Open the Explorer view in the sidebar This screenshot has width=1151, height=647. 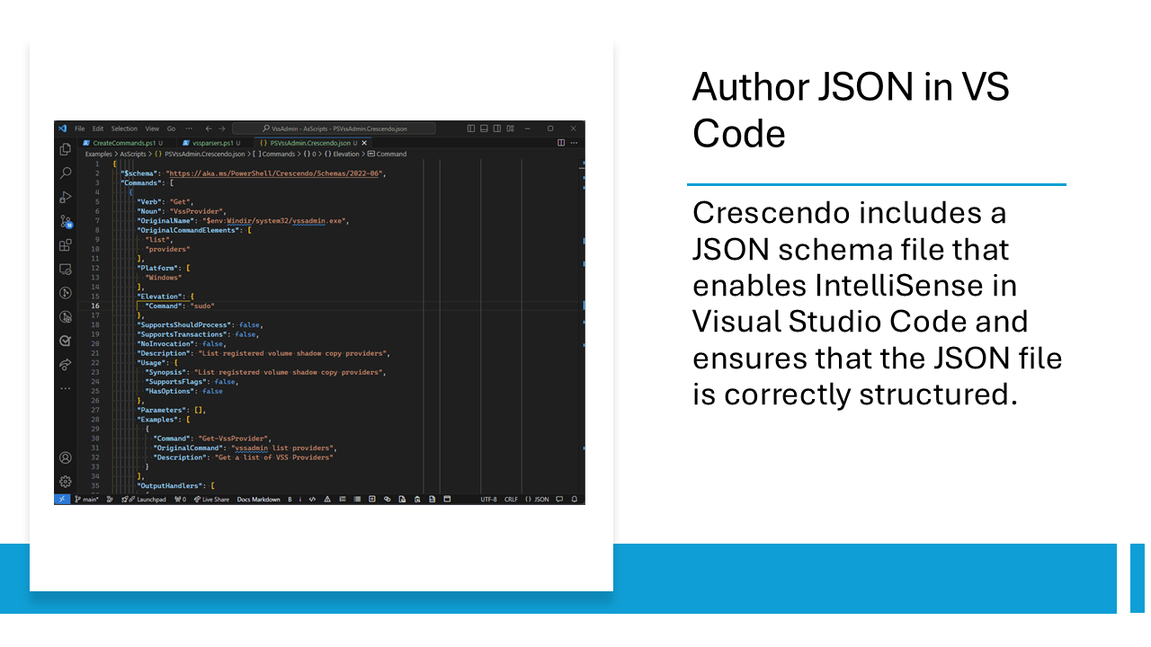coord(65,149)
